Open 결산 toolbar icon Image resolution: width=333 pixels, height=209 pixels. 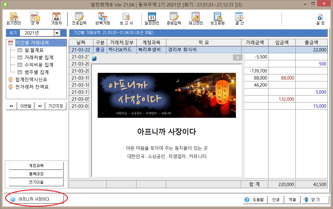(240, 19)
